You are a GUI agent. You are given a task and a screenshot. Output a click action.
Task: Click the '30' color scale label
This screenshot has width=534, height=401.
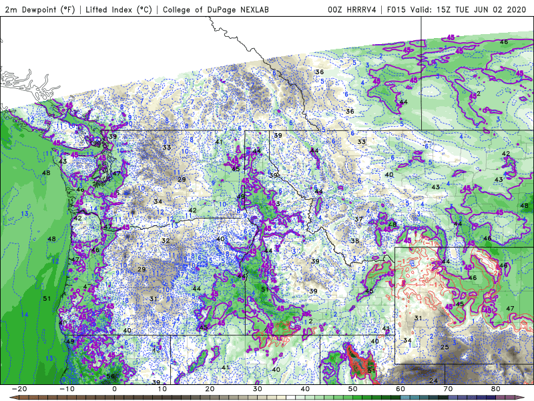258,389
